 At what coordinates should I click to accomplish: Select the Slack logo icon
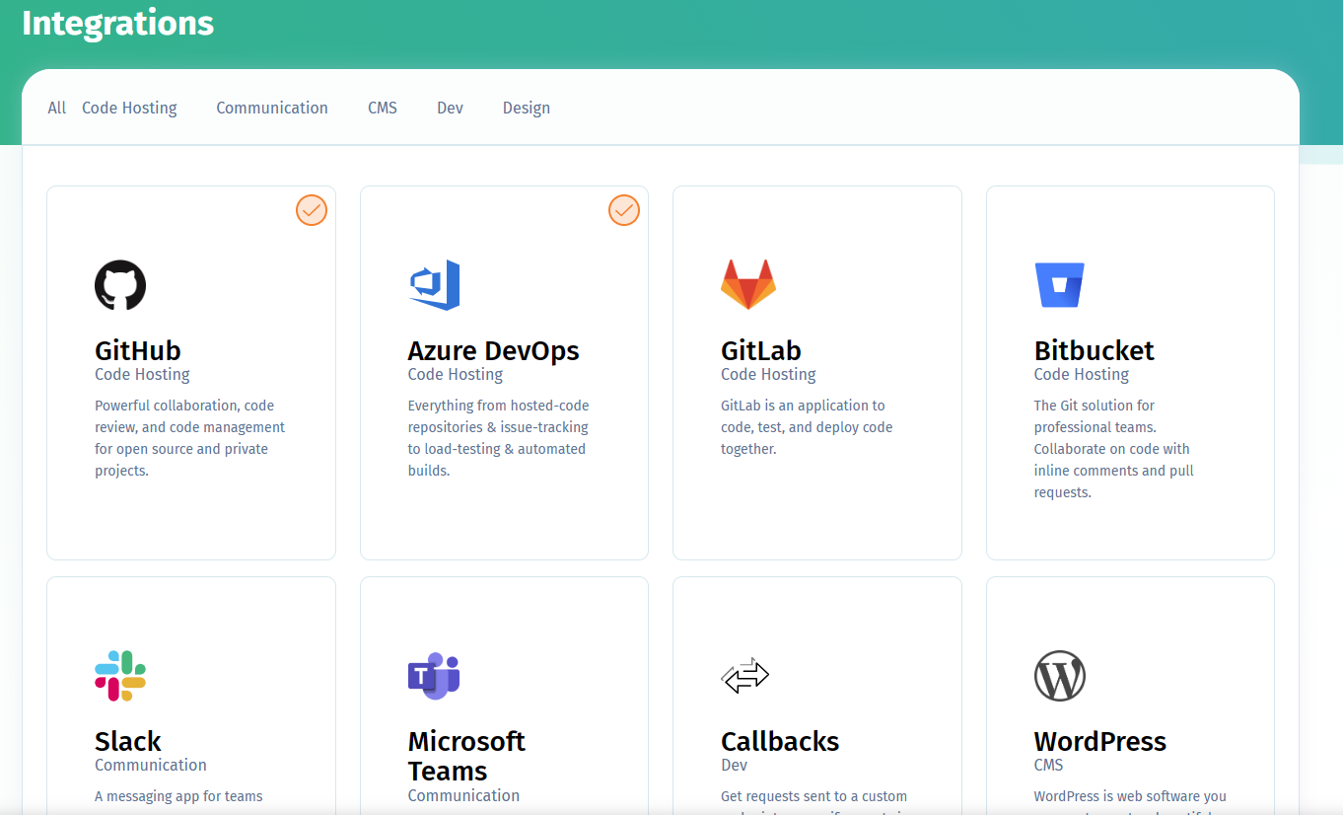(119, 675)
